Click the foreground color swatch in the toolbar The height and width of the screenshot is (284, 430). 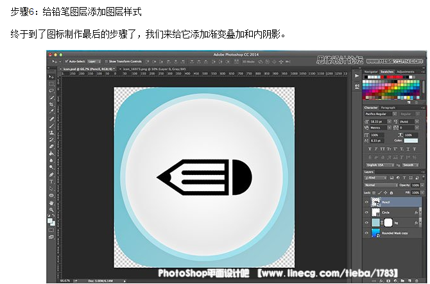point(50,219)
